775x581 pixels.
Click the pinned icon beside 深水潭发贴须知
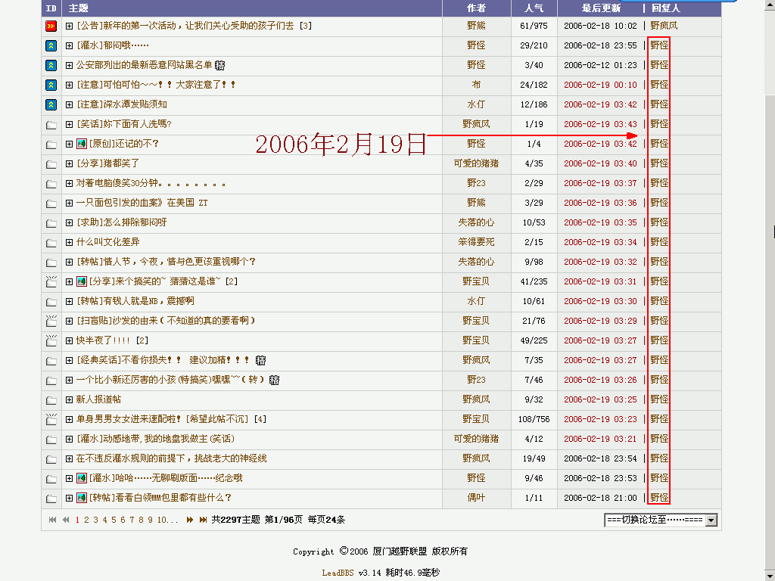pyautogui.click(x=51, y=104)
